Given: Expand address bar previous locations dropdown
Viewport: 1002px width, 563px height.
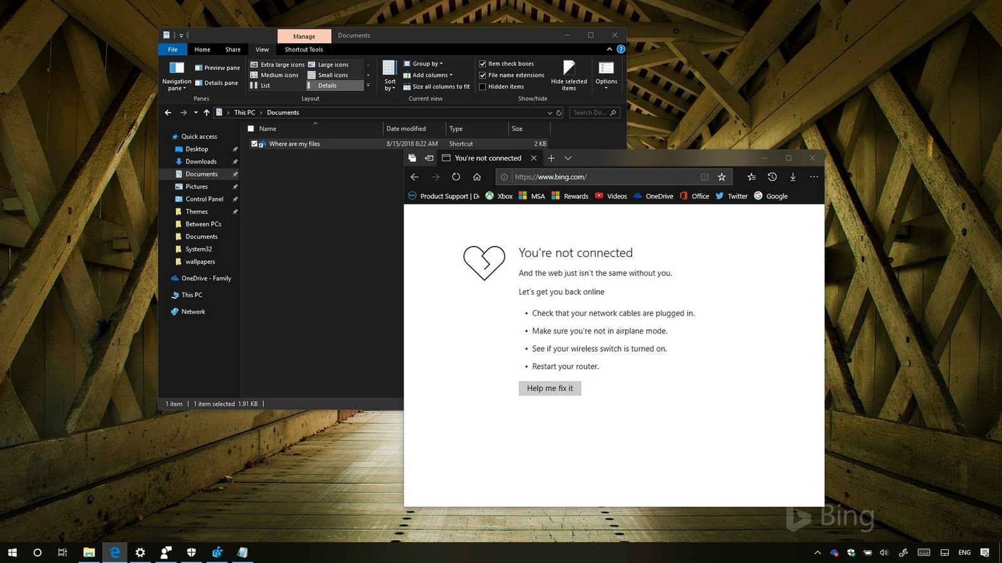Looking at the screenshot, I should (x=550, y=113).
